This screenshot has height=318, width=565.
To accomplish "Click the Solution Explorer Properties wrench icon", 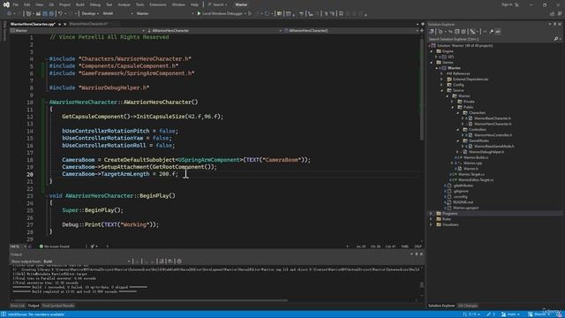I will click(491, 32).
